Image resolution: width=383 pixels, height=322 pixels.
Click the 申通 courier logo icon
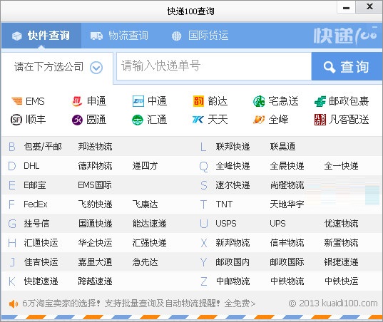pos(77,101)
